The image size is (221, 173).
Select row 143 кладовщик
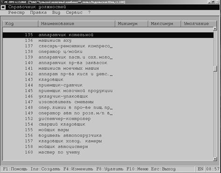tap(108, 80)
